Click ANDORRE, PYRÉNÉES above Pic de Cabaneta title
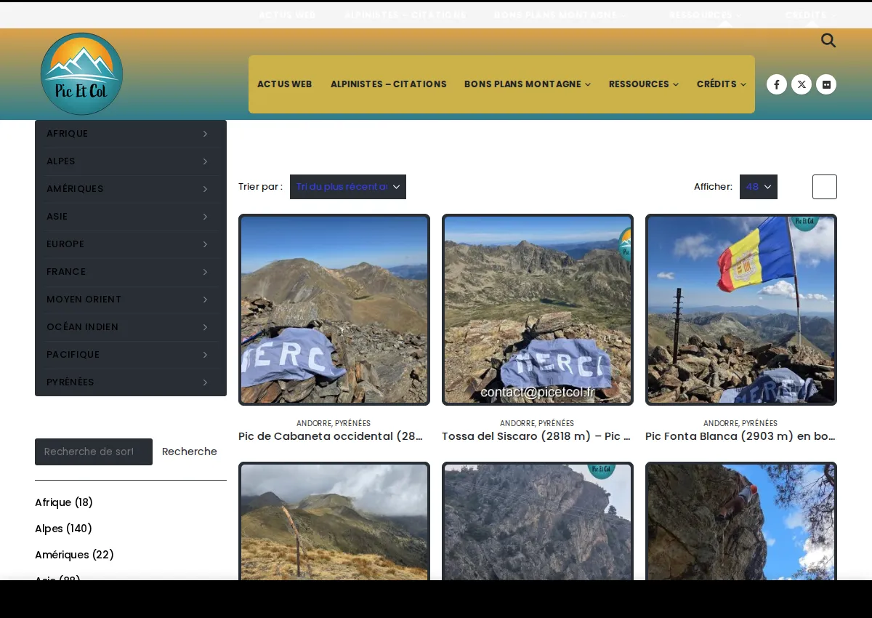872x618 pixels. pyautogui.click(x=334, y=423)
